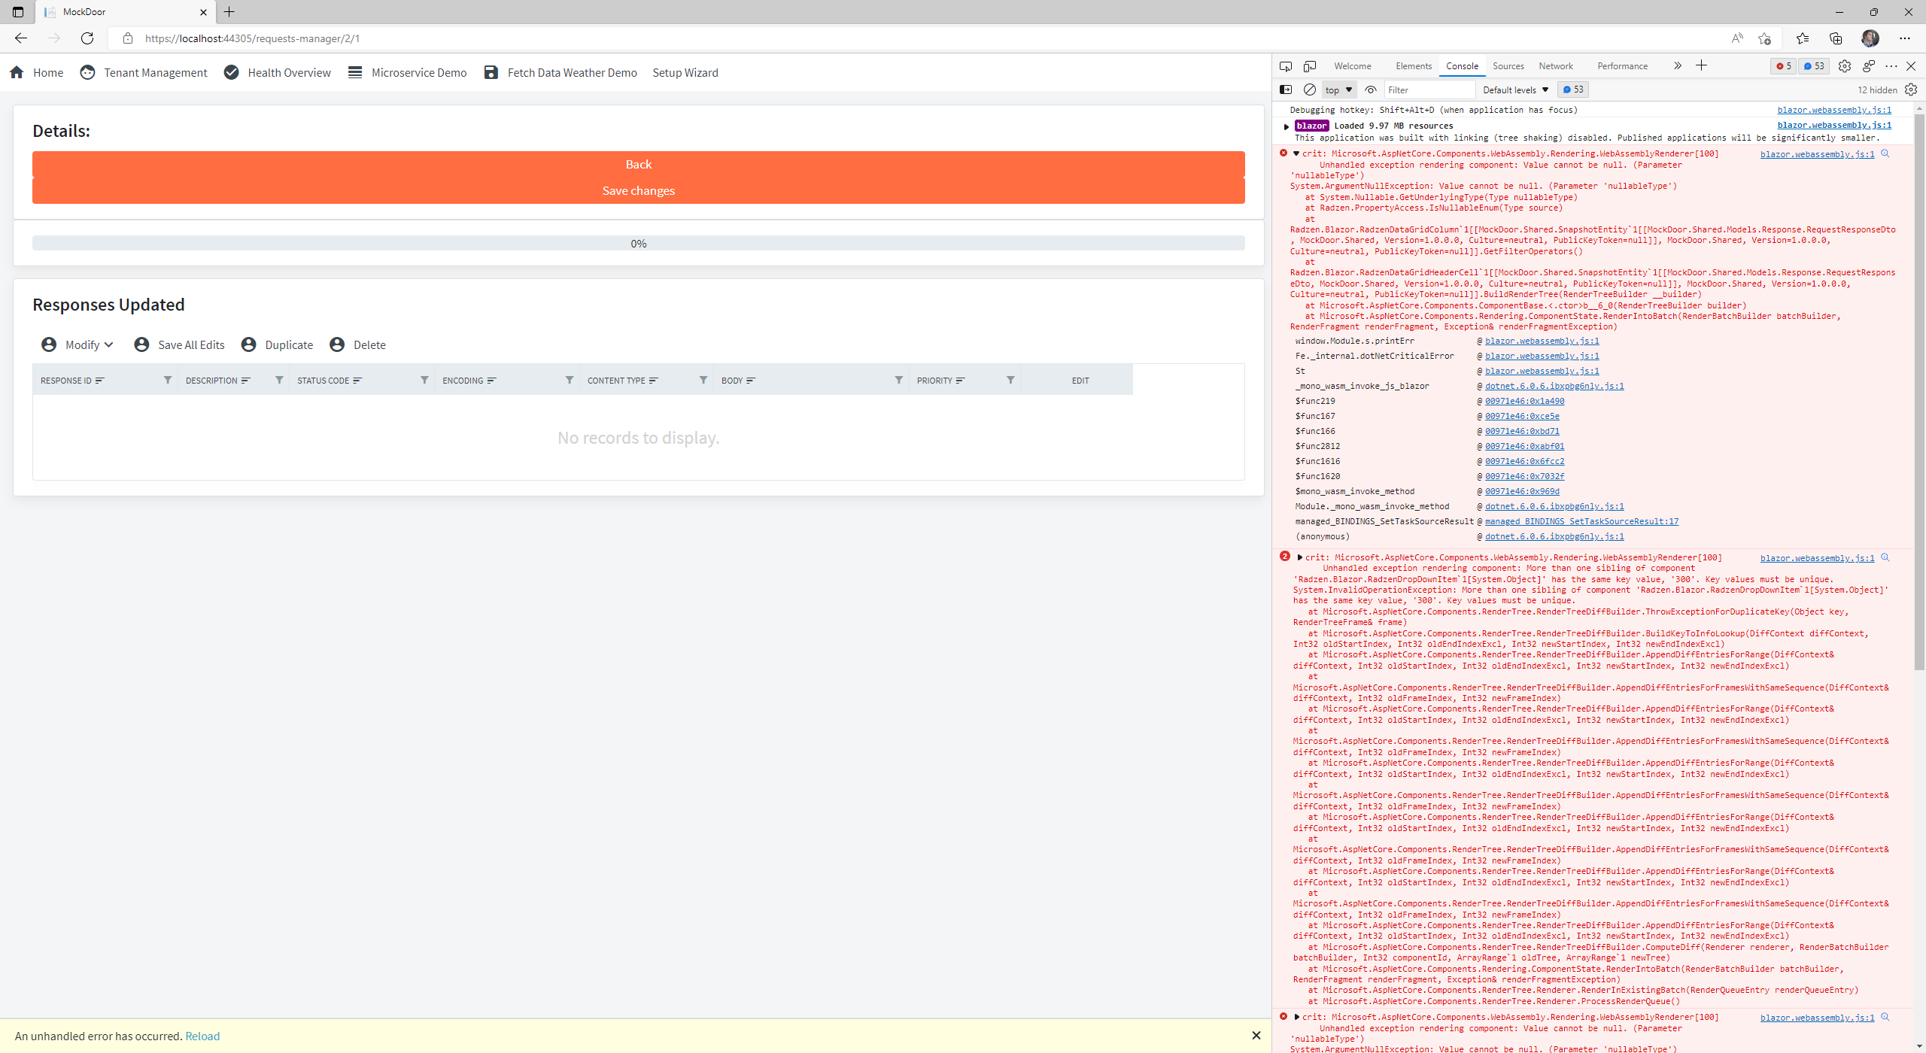
Task: Open the Default levels dropdown
Action: pos(1515,90)
